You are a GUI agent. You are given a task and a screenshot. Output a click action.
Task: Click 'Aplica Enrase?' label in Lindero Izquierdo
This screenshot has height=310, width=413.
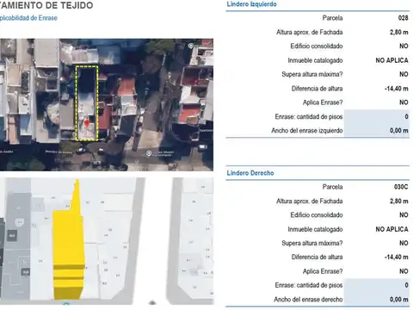pos(323,102)
